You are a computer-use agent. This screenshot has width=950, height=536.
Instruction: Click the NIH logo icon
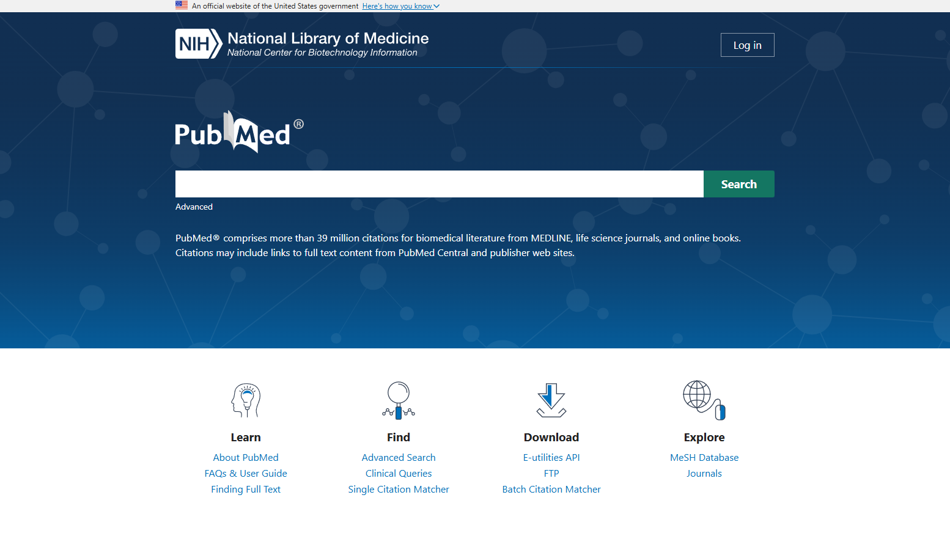click(x=199, y=44)
